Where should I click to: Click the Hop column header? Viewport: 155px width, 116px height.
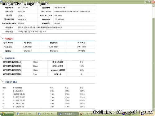(4, 88)
